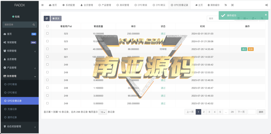The image size is (271, 134).
Task: Switch to the 系统配置 tab
Action: pos(69,5)
